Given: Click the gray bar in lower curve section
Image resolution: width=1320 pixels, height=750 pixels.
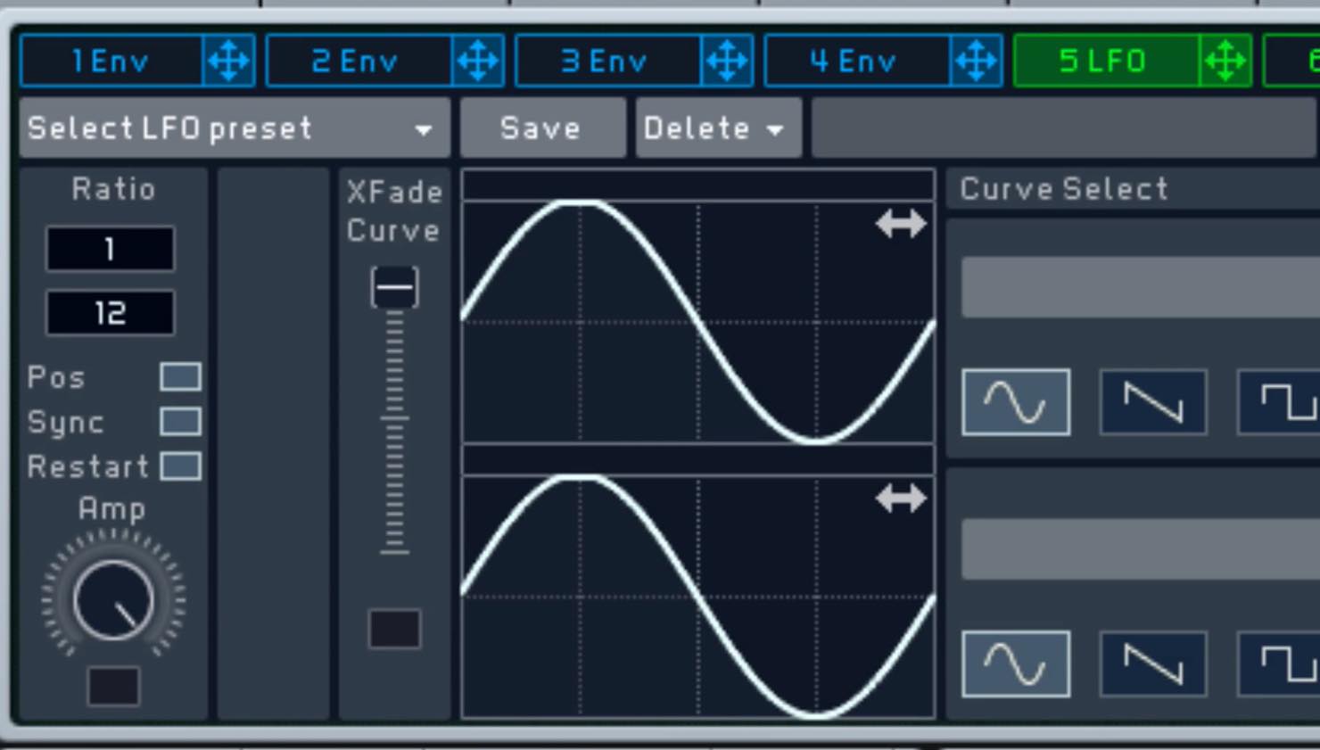Looking at the screenshot, I should pos(1141,549).
